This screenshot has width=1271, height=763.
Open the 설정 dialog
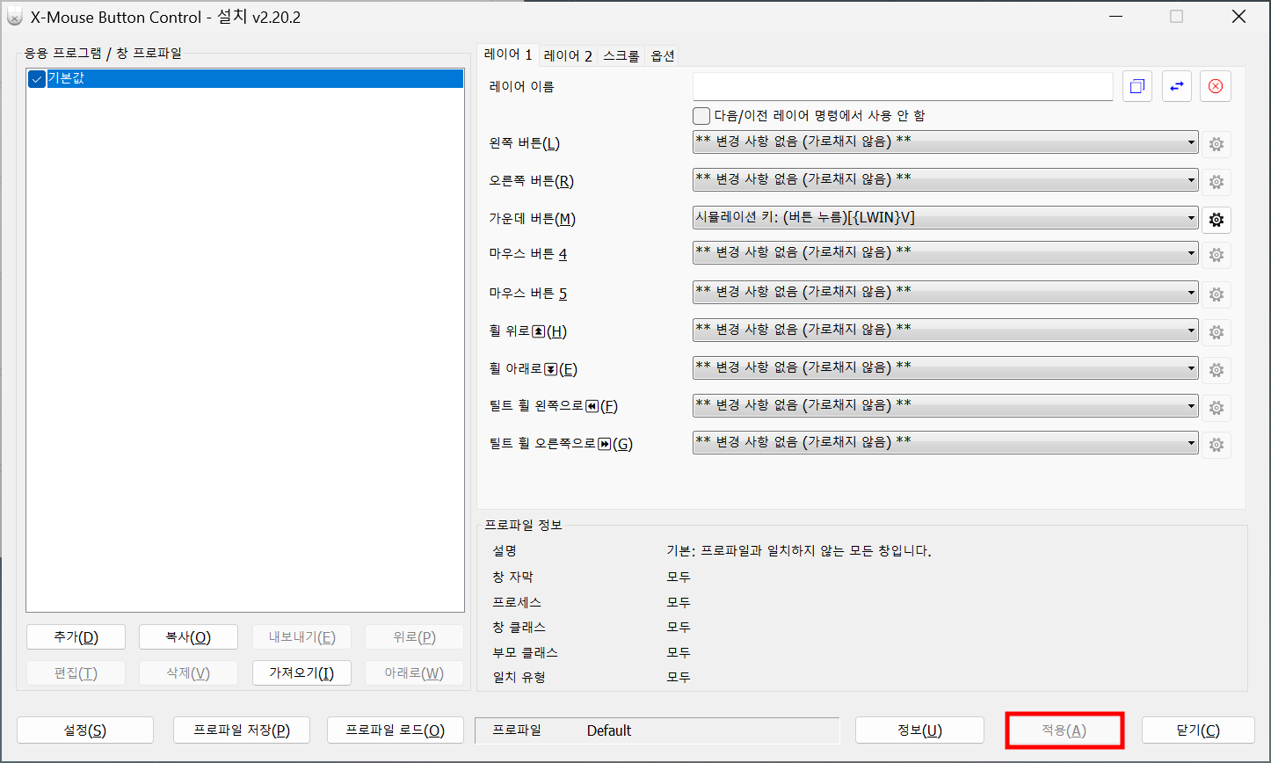[84, 730]
